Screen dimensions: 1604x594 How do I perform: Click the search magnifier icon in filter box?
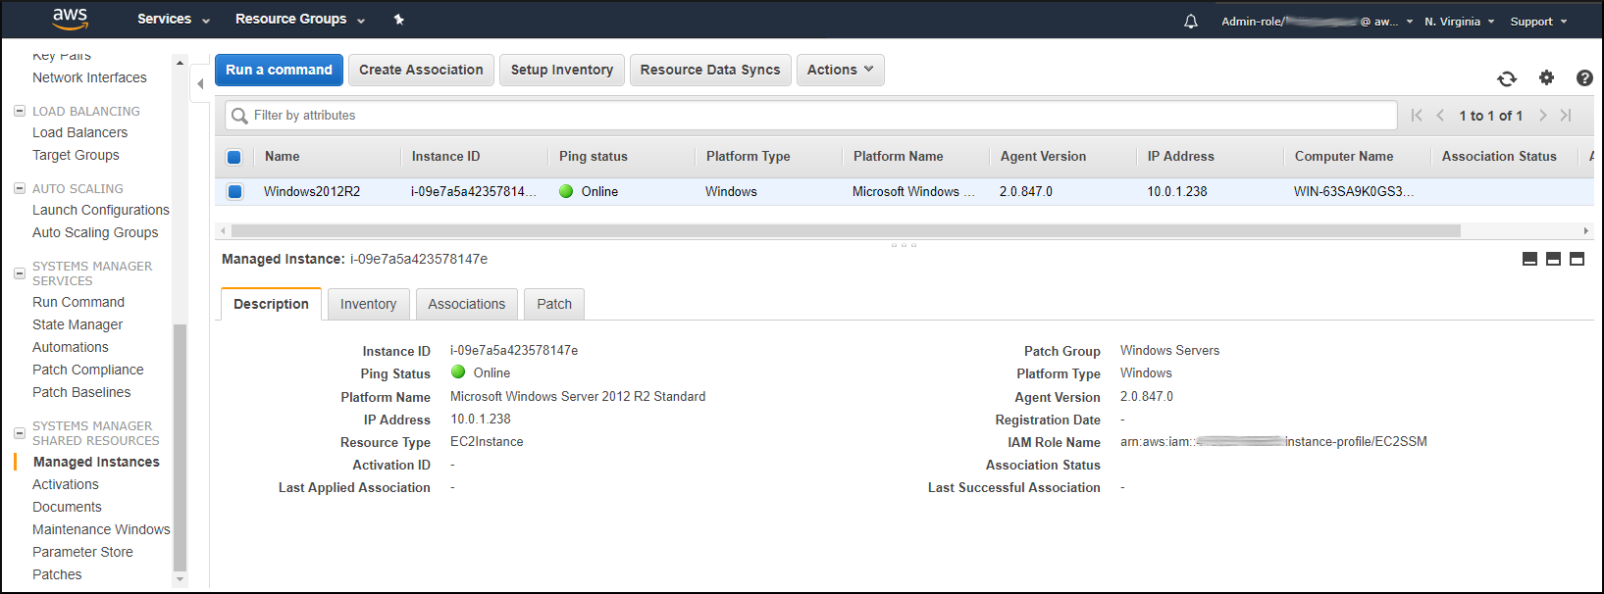pyautogui.click(x=239, y=116)
